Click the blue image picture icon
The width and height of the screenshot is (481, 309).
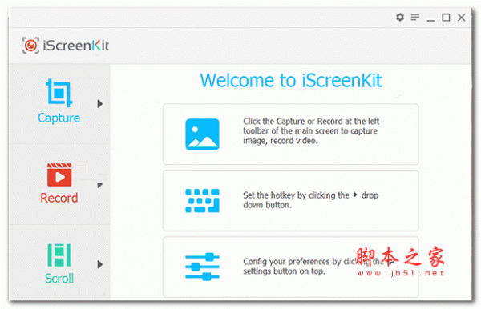click(202, 134)
